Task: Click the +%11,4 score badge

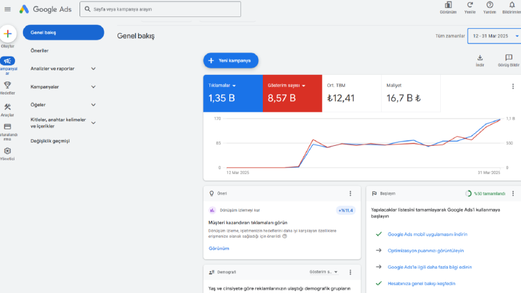Action: click(x=346, y=210)
